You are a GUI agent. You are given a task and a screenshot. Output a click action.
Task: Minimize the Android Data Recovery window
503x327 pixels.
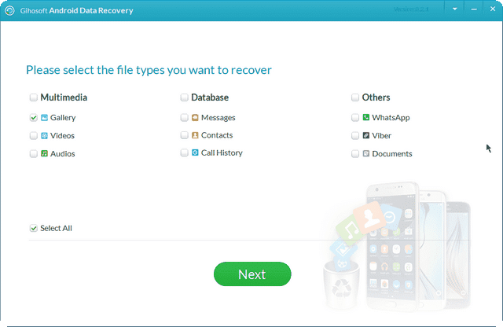[474, 9]
